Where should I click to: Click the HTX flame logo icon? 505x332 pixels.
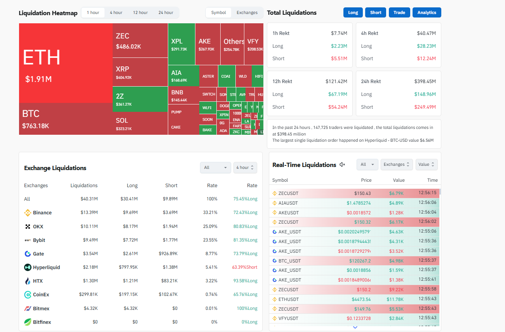[28, 281]
